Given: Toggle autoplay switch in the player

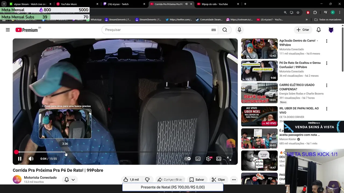Looking at the screenshot, I should [x=188, y=159].
